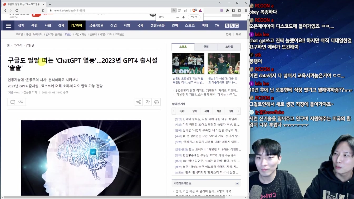Open a new browser tab
Viewport: 354px width, 199px height.
(x=50, y=4)
